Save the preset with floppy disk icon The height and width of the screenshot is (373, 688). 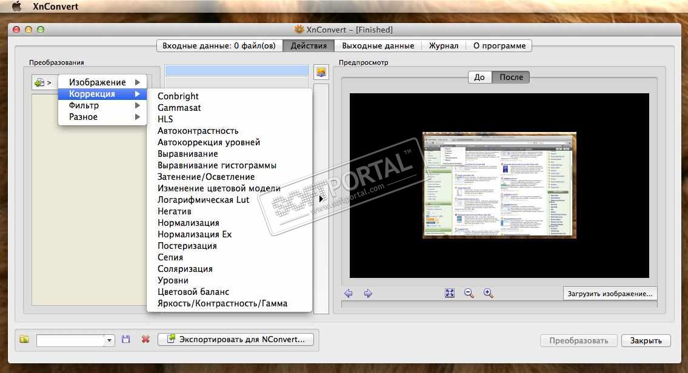(x=126, y=339)
